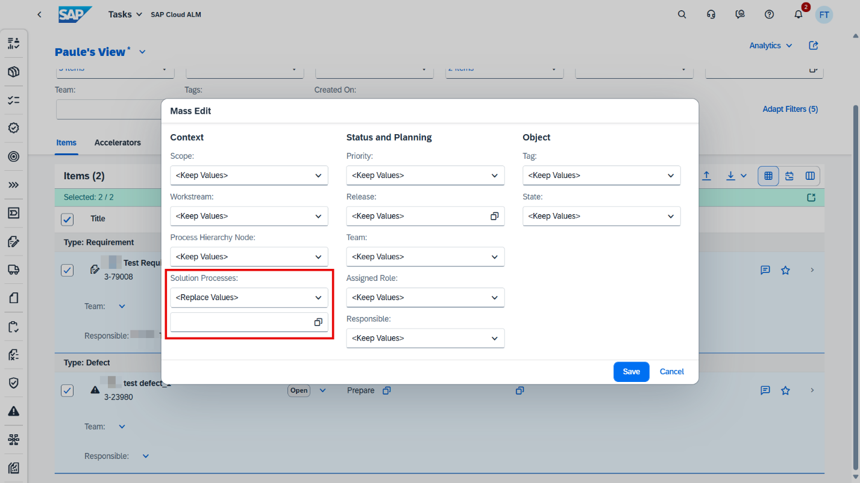This screenshot has height=483, width=860.
Task: Click the search magnifier icon in header
Action: coord(682,14)
